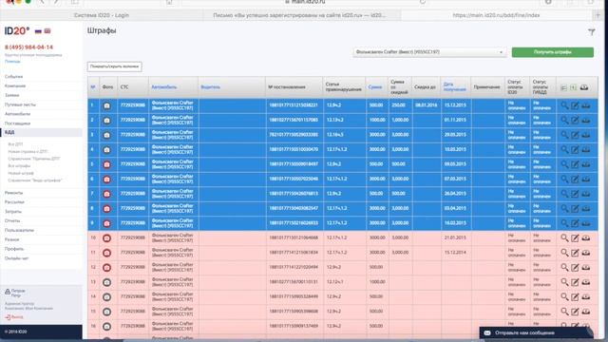Sort table by Автомобиль column header
This screenshot has height=342, width=608.
pos(164,87)
